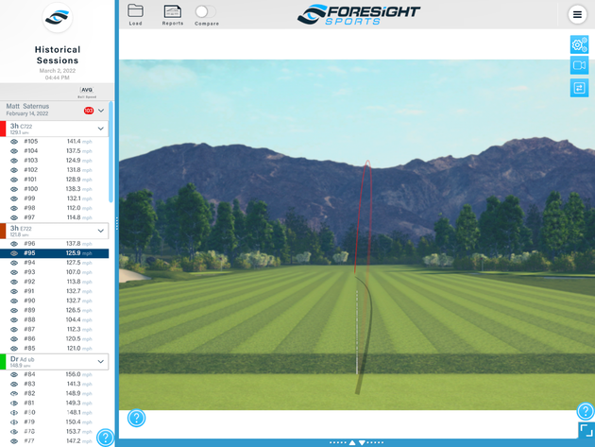Viewport: 595px width, 447px height.
Task: Open the video camera view icon
Action: tap(579, 66)
